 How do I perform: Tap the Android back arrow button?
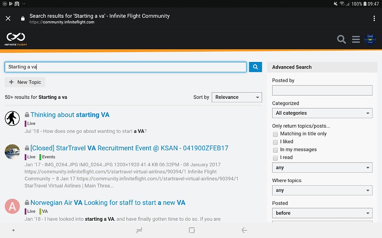[x=244, y=230]
